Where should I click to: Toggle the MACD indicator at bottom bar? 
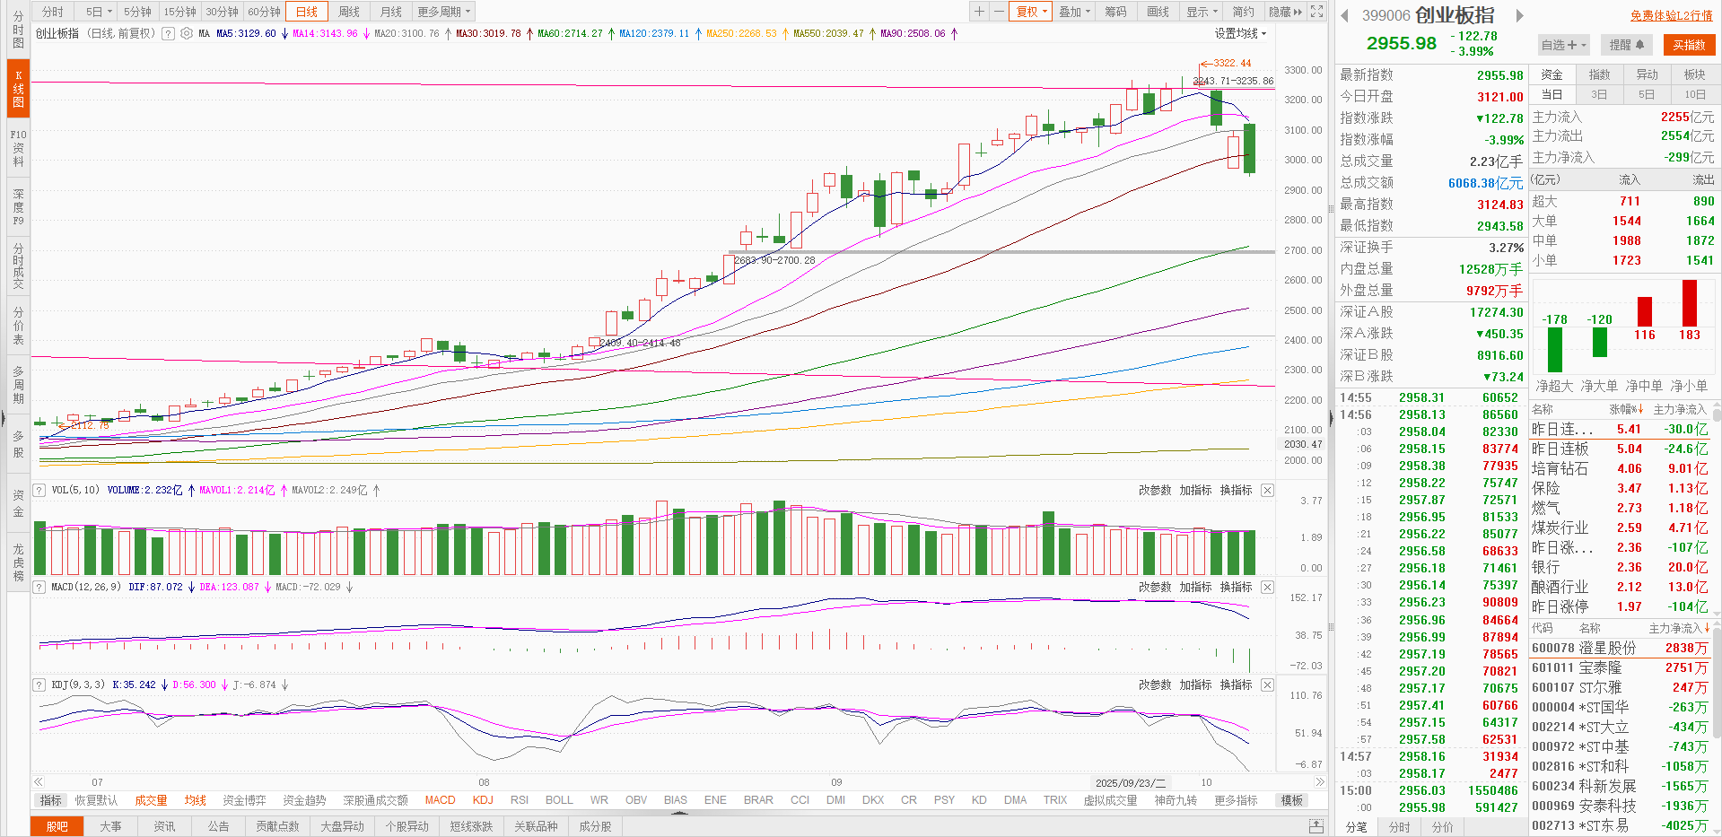(x=440, y=800)
